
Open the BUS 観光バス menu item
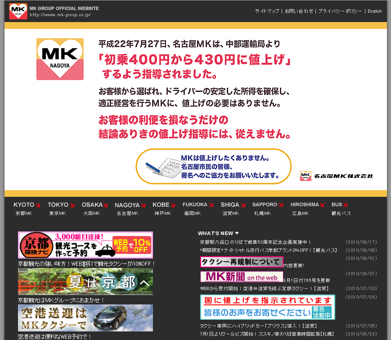(x=341, y=209)
